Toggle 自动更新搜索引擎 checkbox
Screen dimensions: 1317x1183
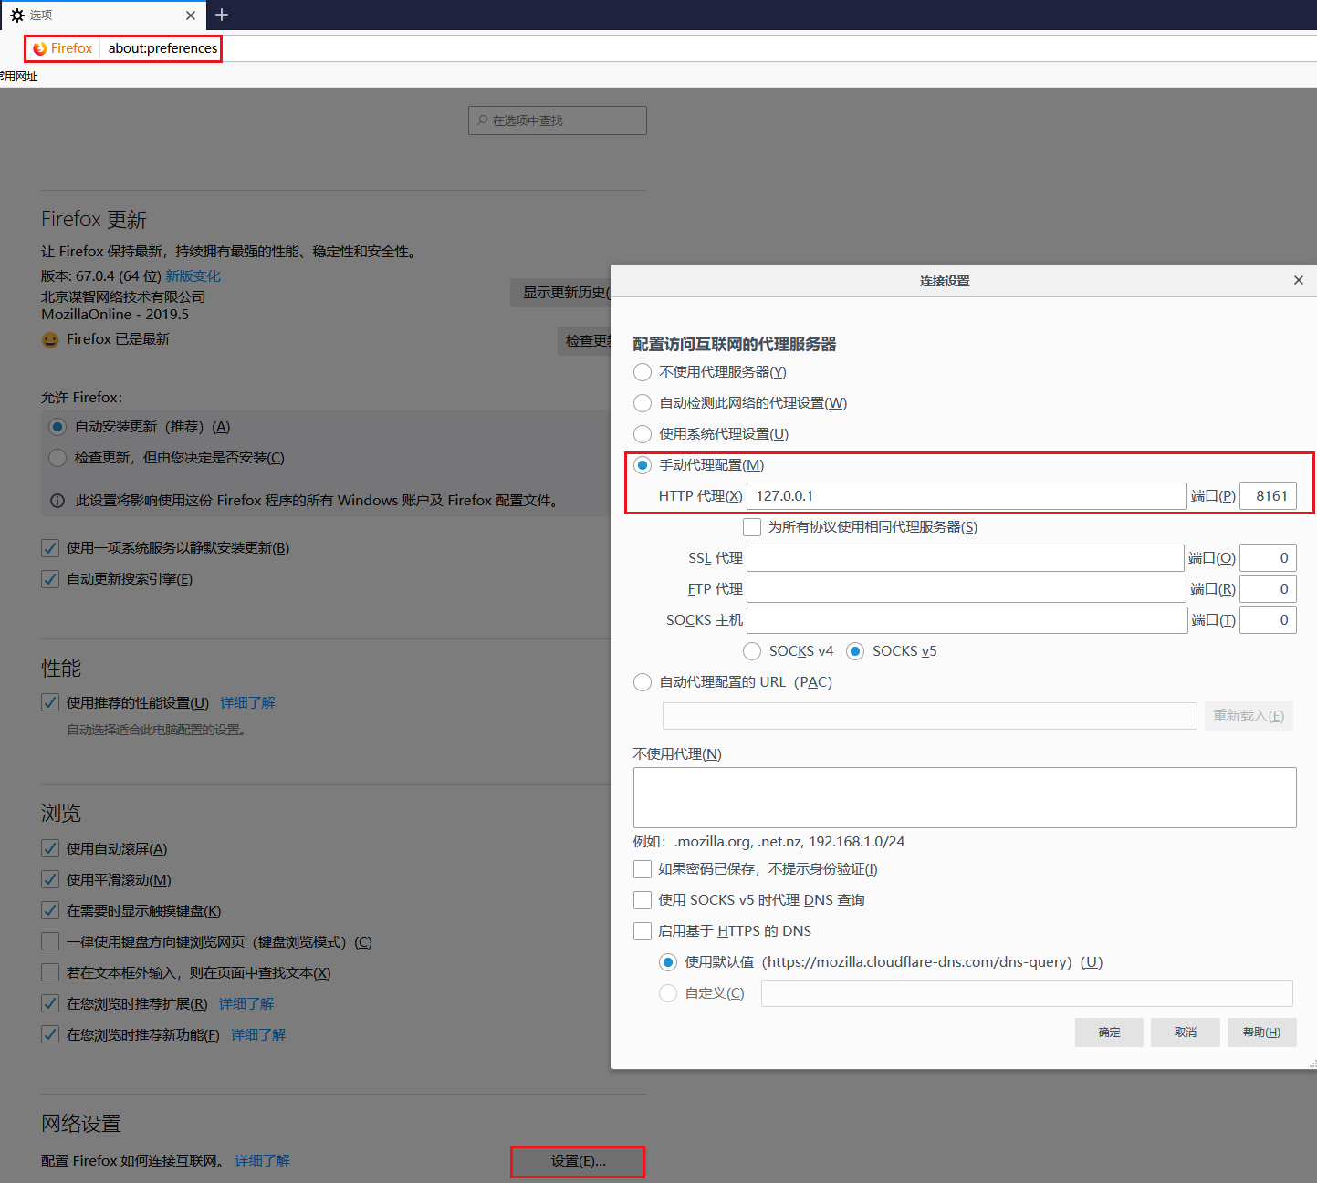[50, 579]
